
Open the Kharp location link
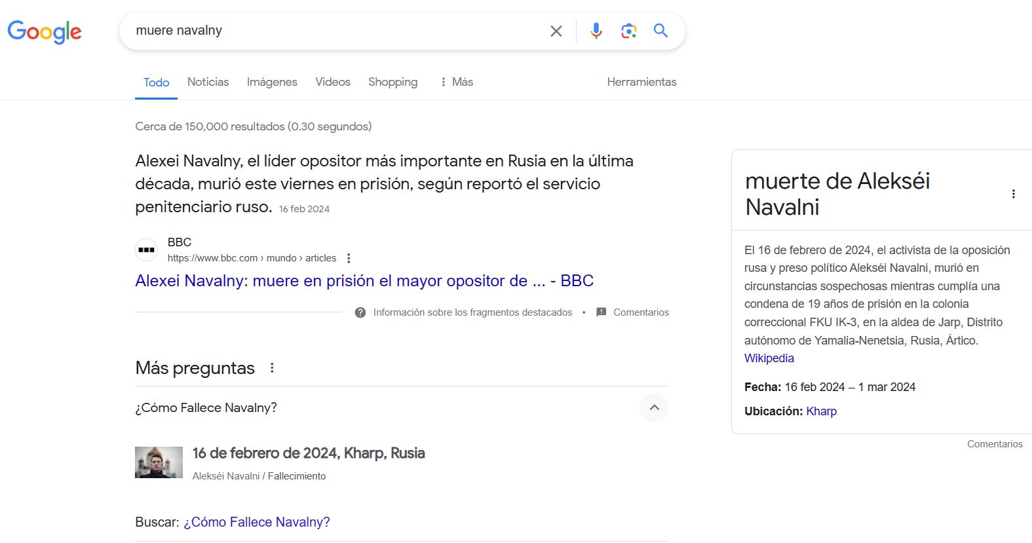pyautogui.click(x=822, y=411)
